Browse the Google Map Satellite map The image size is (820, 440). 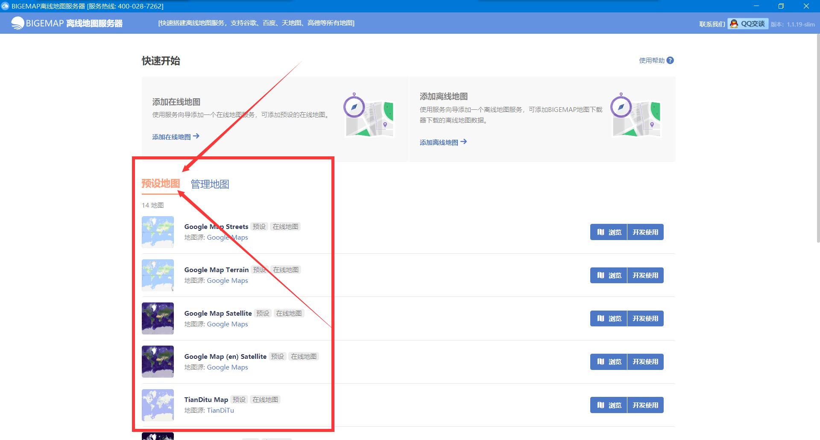tap(609, 318)
